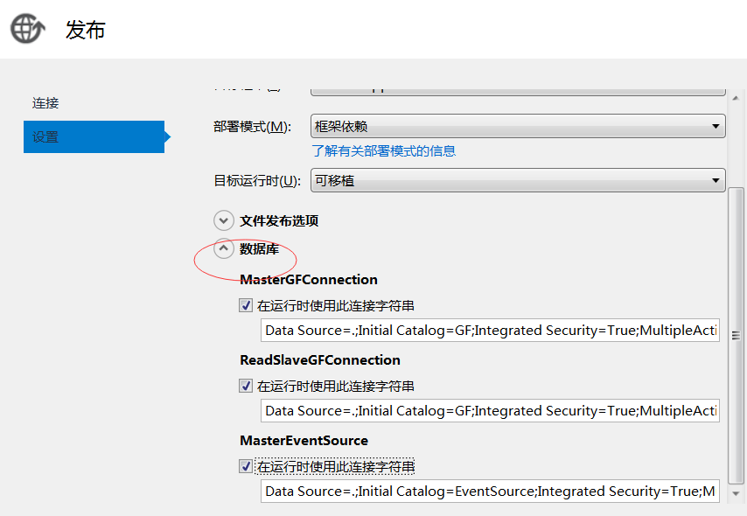Viewport: 747px width, 516px height.
Task: Collapse the 数据库 section
Action: pyautogui.click(x=224, y=249)
